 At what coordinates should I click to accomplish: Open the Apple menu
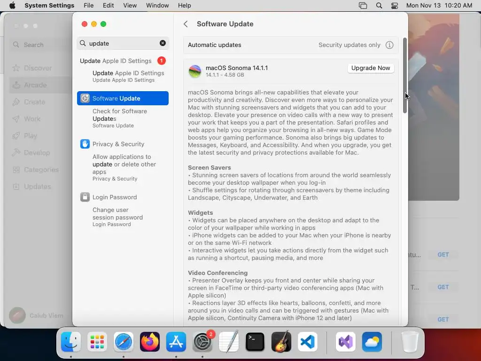pos(12,6)
